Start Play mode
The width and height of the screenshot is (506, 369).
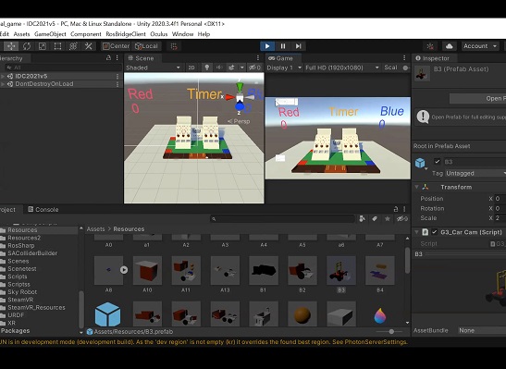point(267,46)
